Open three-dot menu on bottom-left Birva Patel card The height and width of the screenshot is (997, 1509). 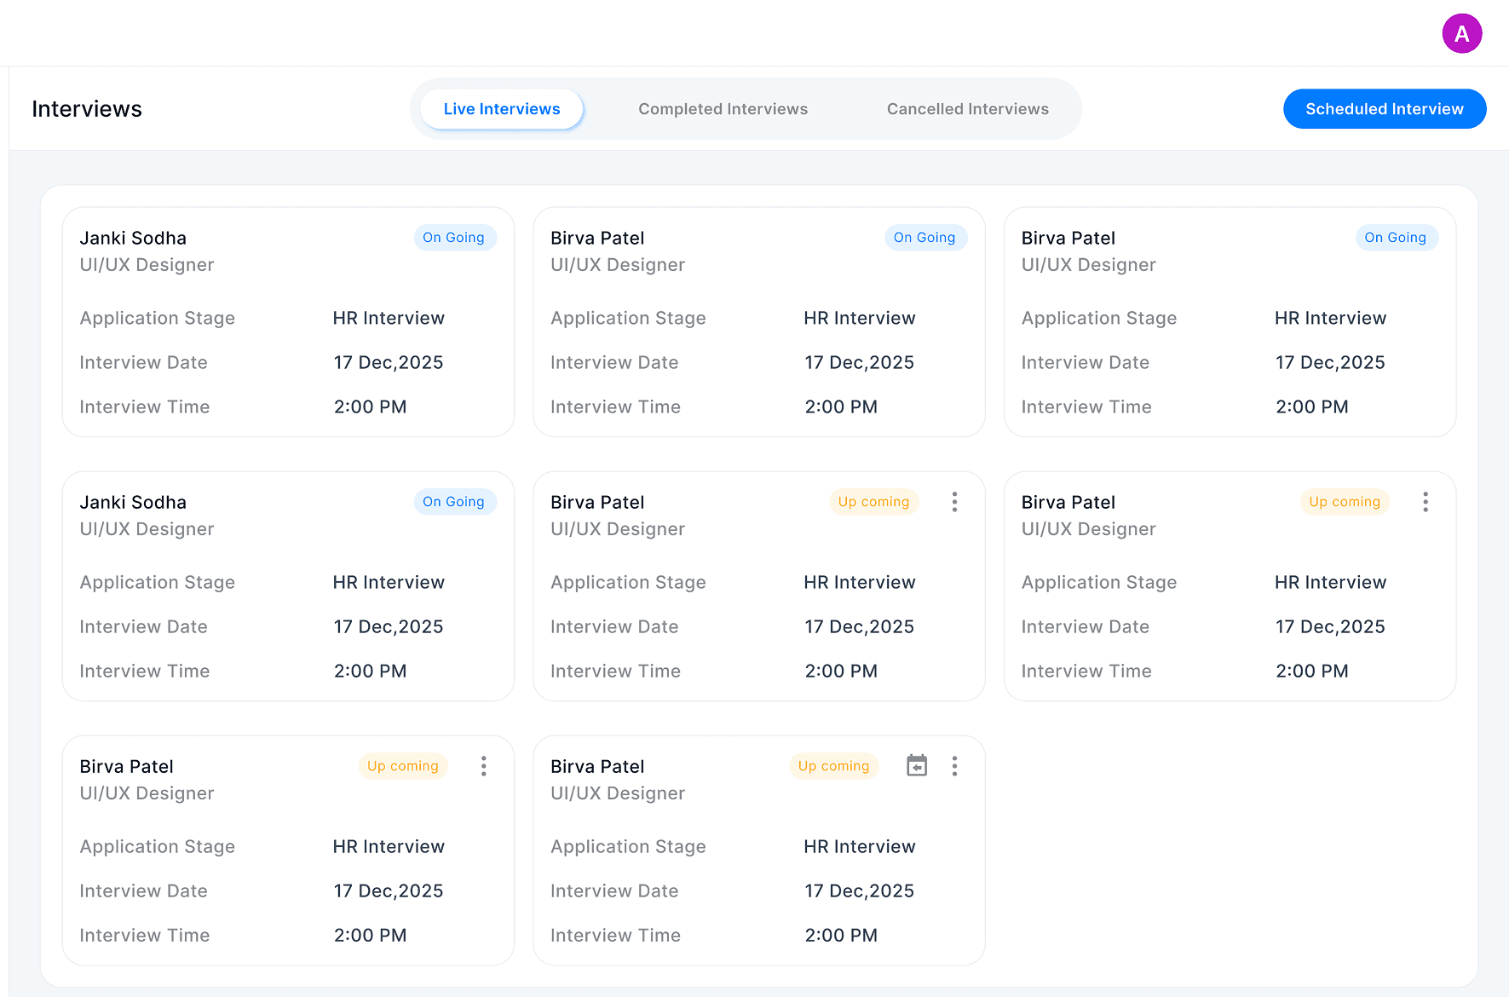point(483,766)
